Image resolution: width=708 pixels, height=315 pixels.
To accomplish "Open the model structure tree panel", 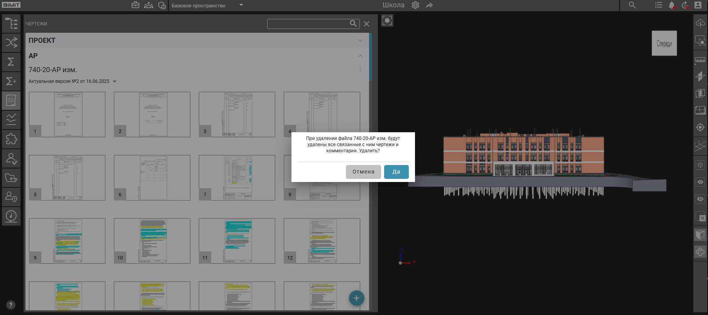I will pyautogui.click(x=11, y=24).
